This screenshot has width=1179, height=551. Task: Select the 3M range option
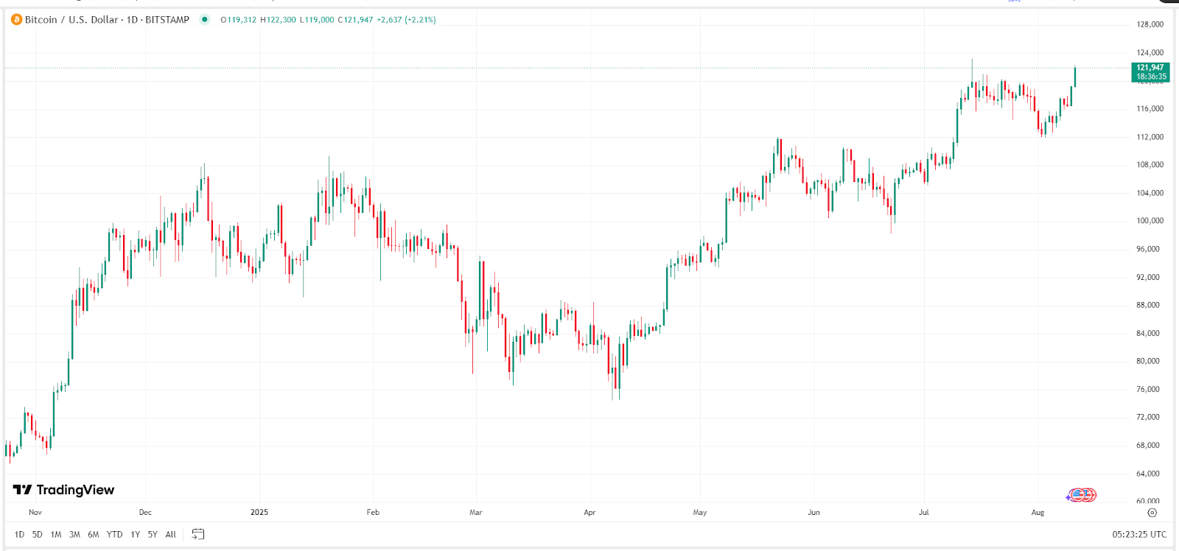pos(74,534)
